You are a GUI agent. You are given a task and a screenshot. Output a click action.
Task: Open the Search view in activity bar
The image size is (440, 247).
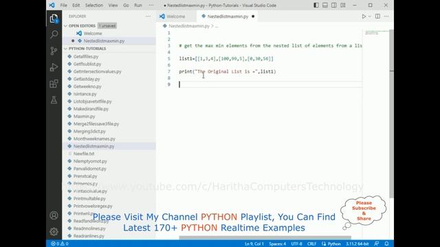54,34
